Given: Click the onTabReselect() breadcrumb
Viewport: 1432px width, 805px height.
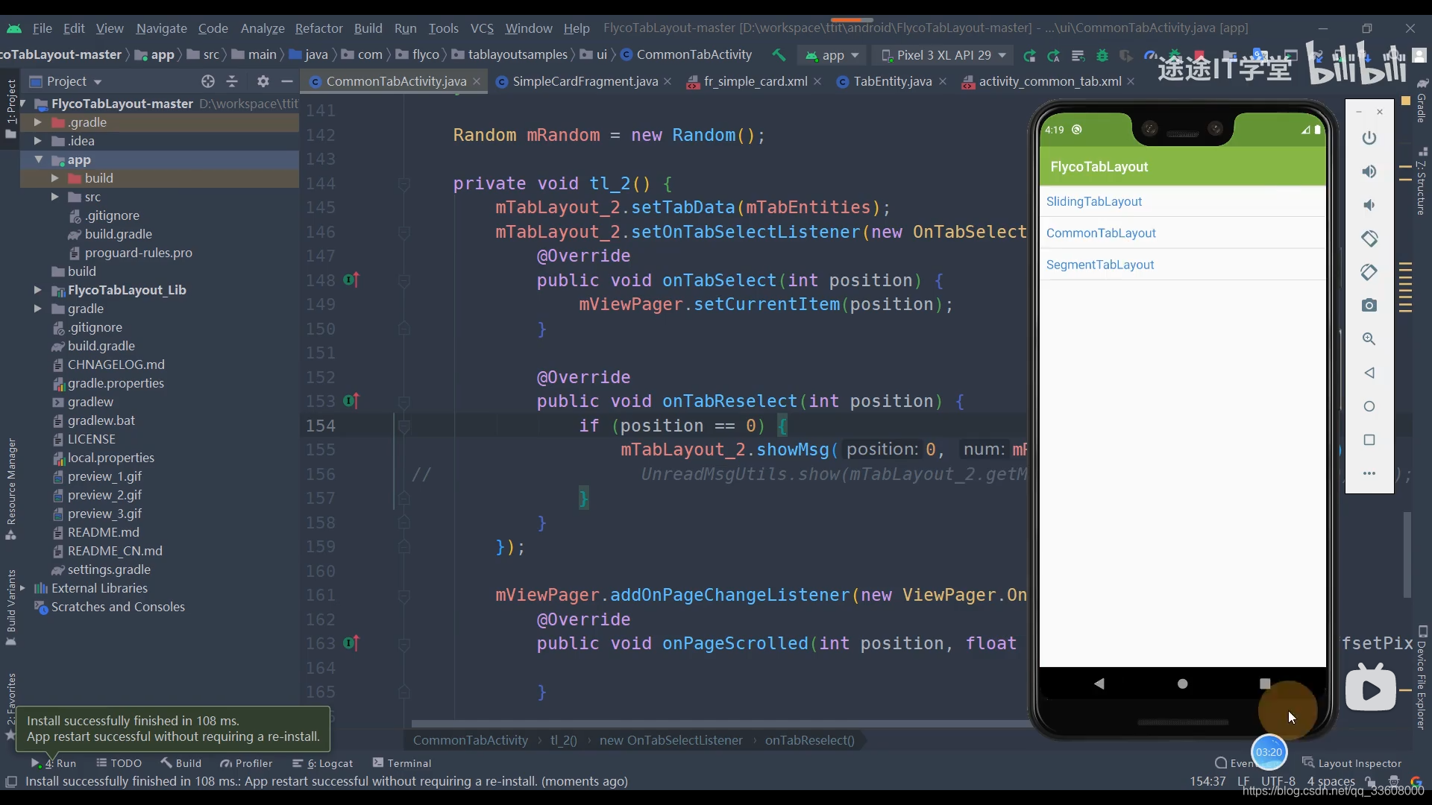Looking at the screenshot, I should (x=809, y=740).
